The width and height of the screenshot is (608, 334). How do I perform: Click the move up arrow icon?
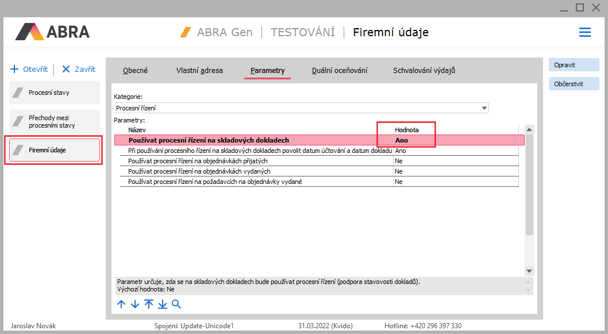click(121, 304)
